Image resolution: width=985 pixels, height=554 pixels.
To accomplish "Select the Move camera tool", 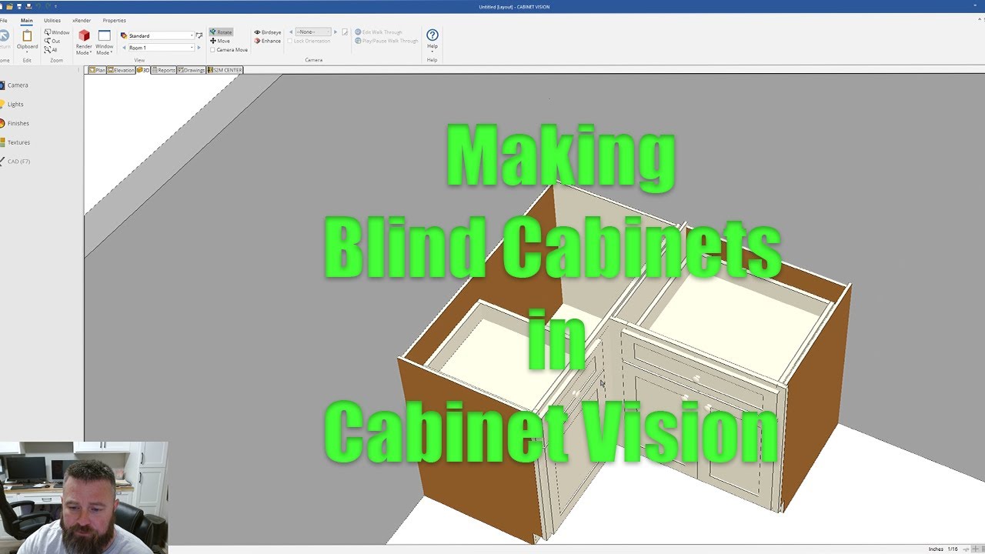I will 220,41.
